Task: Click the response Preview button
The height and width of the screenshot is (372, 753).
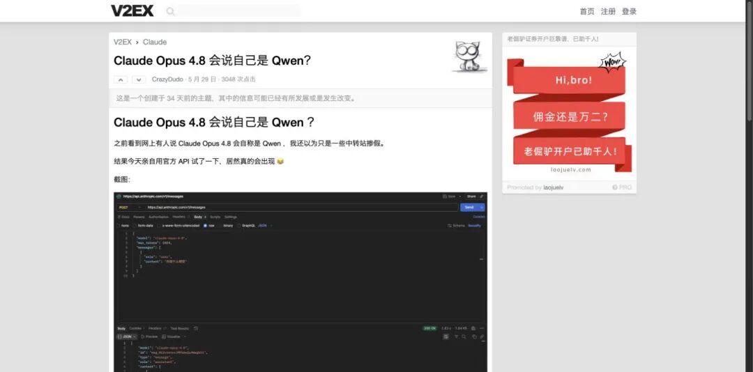Action: click(x=149, y=336)
